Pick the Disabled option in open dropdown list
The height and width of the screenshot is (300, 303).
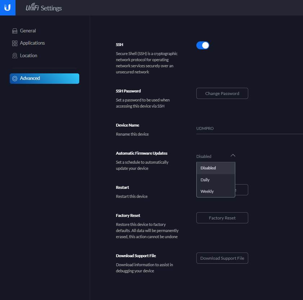208,168
